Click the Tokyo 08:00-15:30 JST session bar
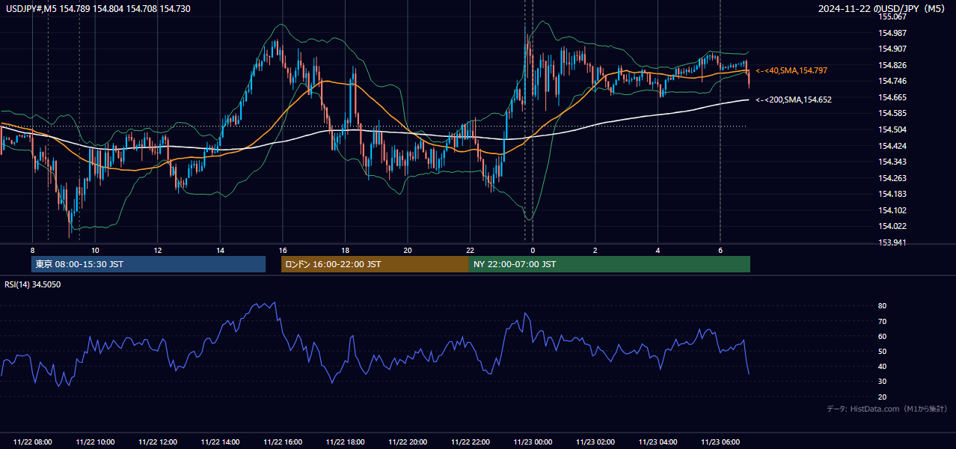Image resolution: width=956 pixels, height=449 pixels. 148,264
